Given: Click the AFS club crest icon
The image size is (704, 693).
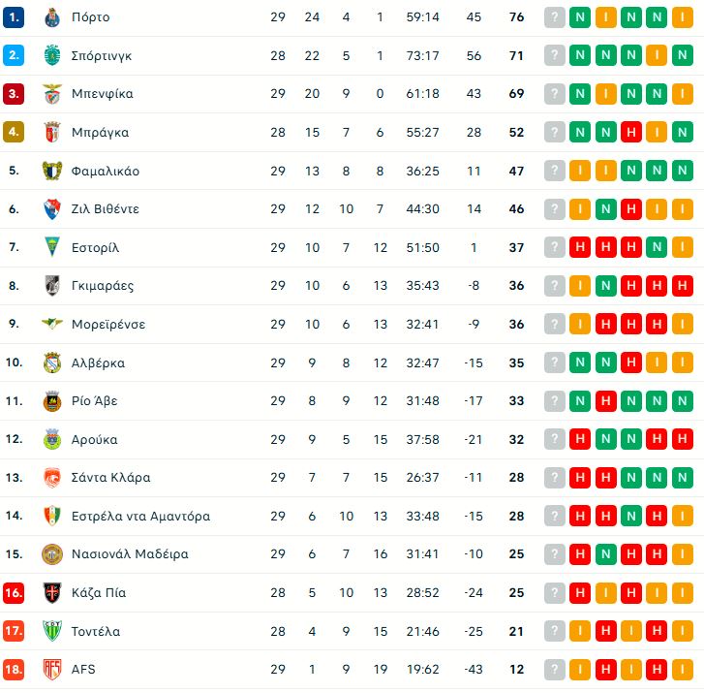Looking at the screenshot, I should (52, 669).
